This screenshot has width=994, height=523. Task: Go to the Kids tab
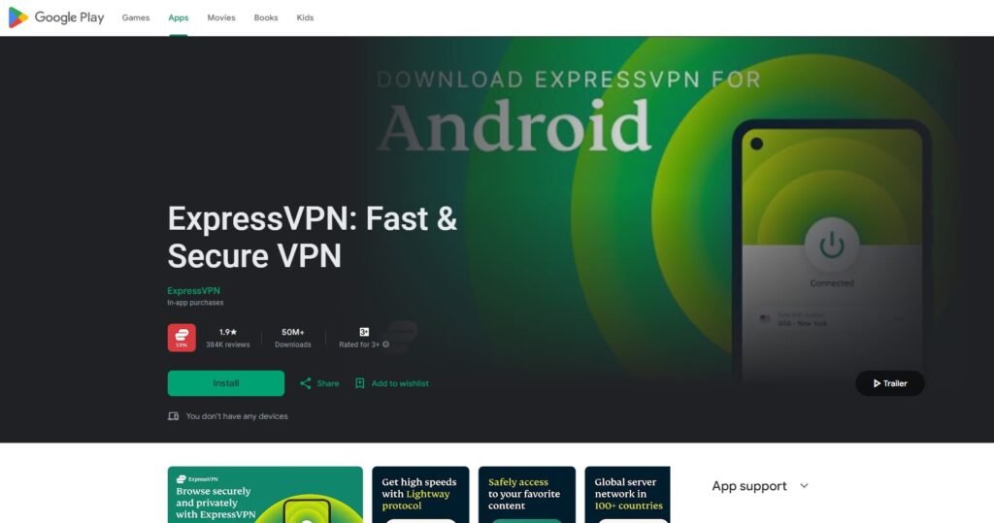(x=305, y=17)
